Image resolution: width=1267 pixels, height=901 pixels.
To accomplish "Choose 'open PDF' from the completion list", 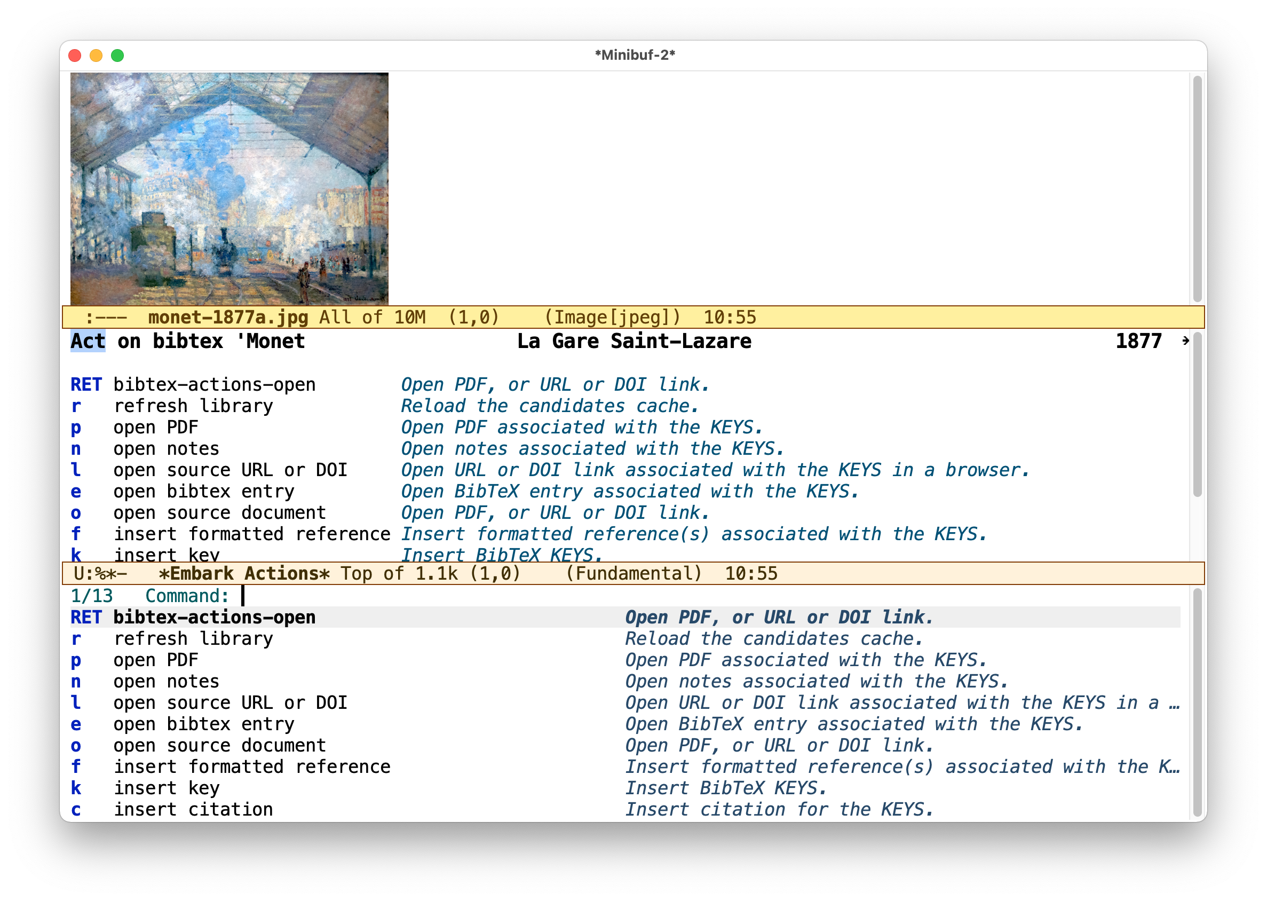I will pyautogui.click(x=155, y=660).
